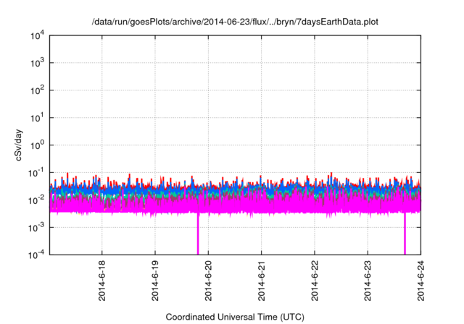Click the 10^-4 y-axis tick label
Image resolution: width=464 pixels, height=324 pixels.
point(36,255)
